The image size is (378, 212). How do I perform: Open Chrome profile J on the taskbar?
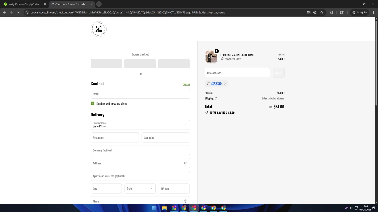[x=223, y=208]
